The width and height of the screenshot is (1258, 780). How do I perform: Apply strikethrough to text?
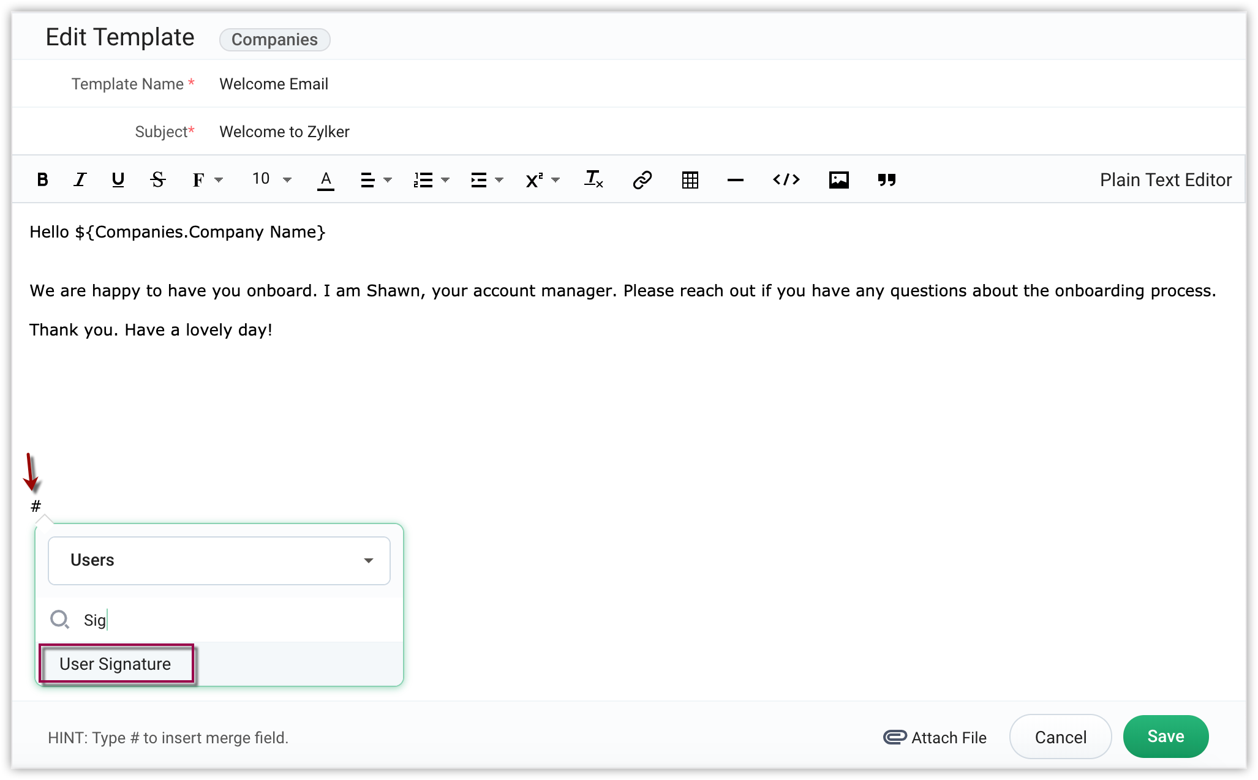pyautogui.click(x=157, y=179)
